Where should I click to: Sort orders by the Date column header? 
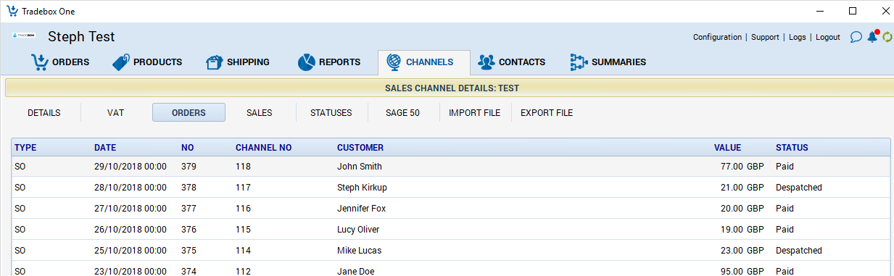point(105,148)
